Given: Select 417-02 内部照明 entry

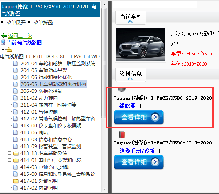Looking at the screenshot, I should pyautogui.click(x=39, y=188).
